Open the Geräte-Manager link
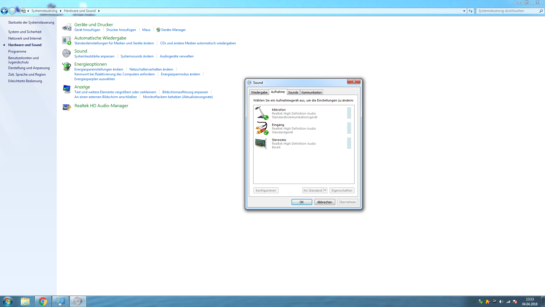Image resolution: width=545 pixels, height=307 pixels. [173, 30]
